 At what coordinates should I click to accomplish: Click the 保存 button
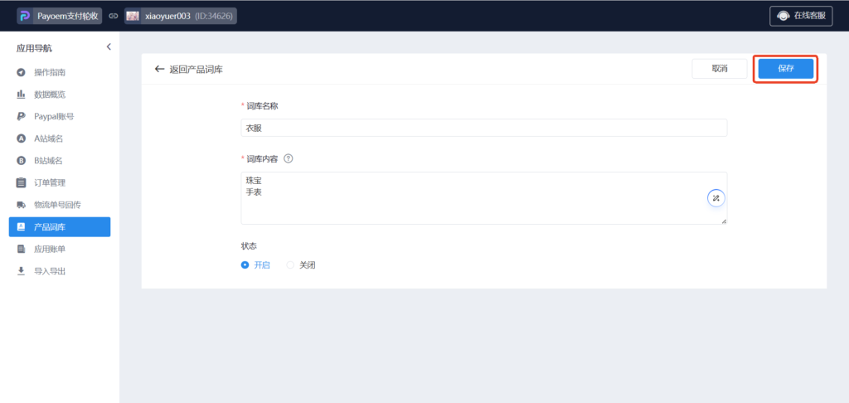coord(785,69)
